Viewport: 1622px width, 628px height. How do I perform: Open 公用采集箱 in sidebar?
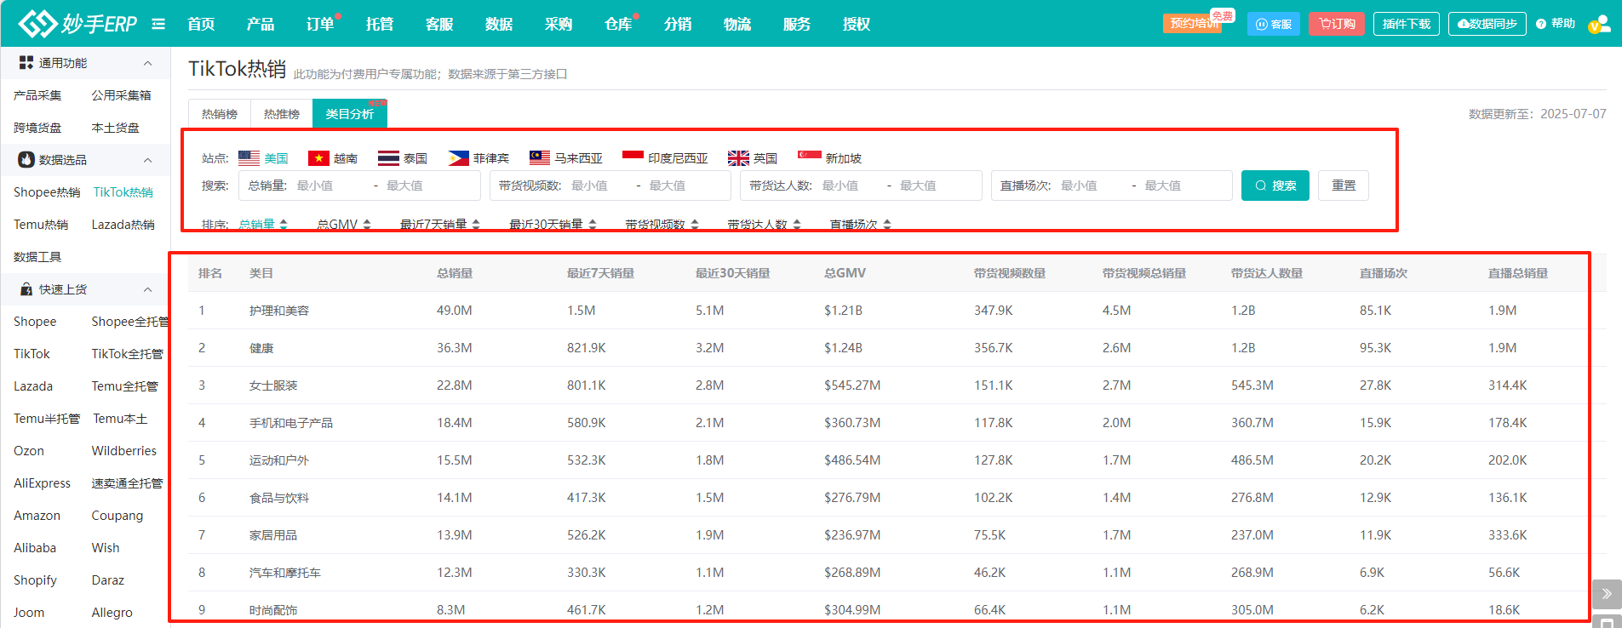pyautogui.click(x=122, y=95)
